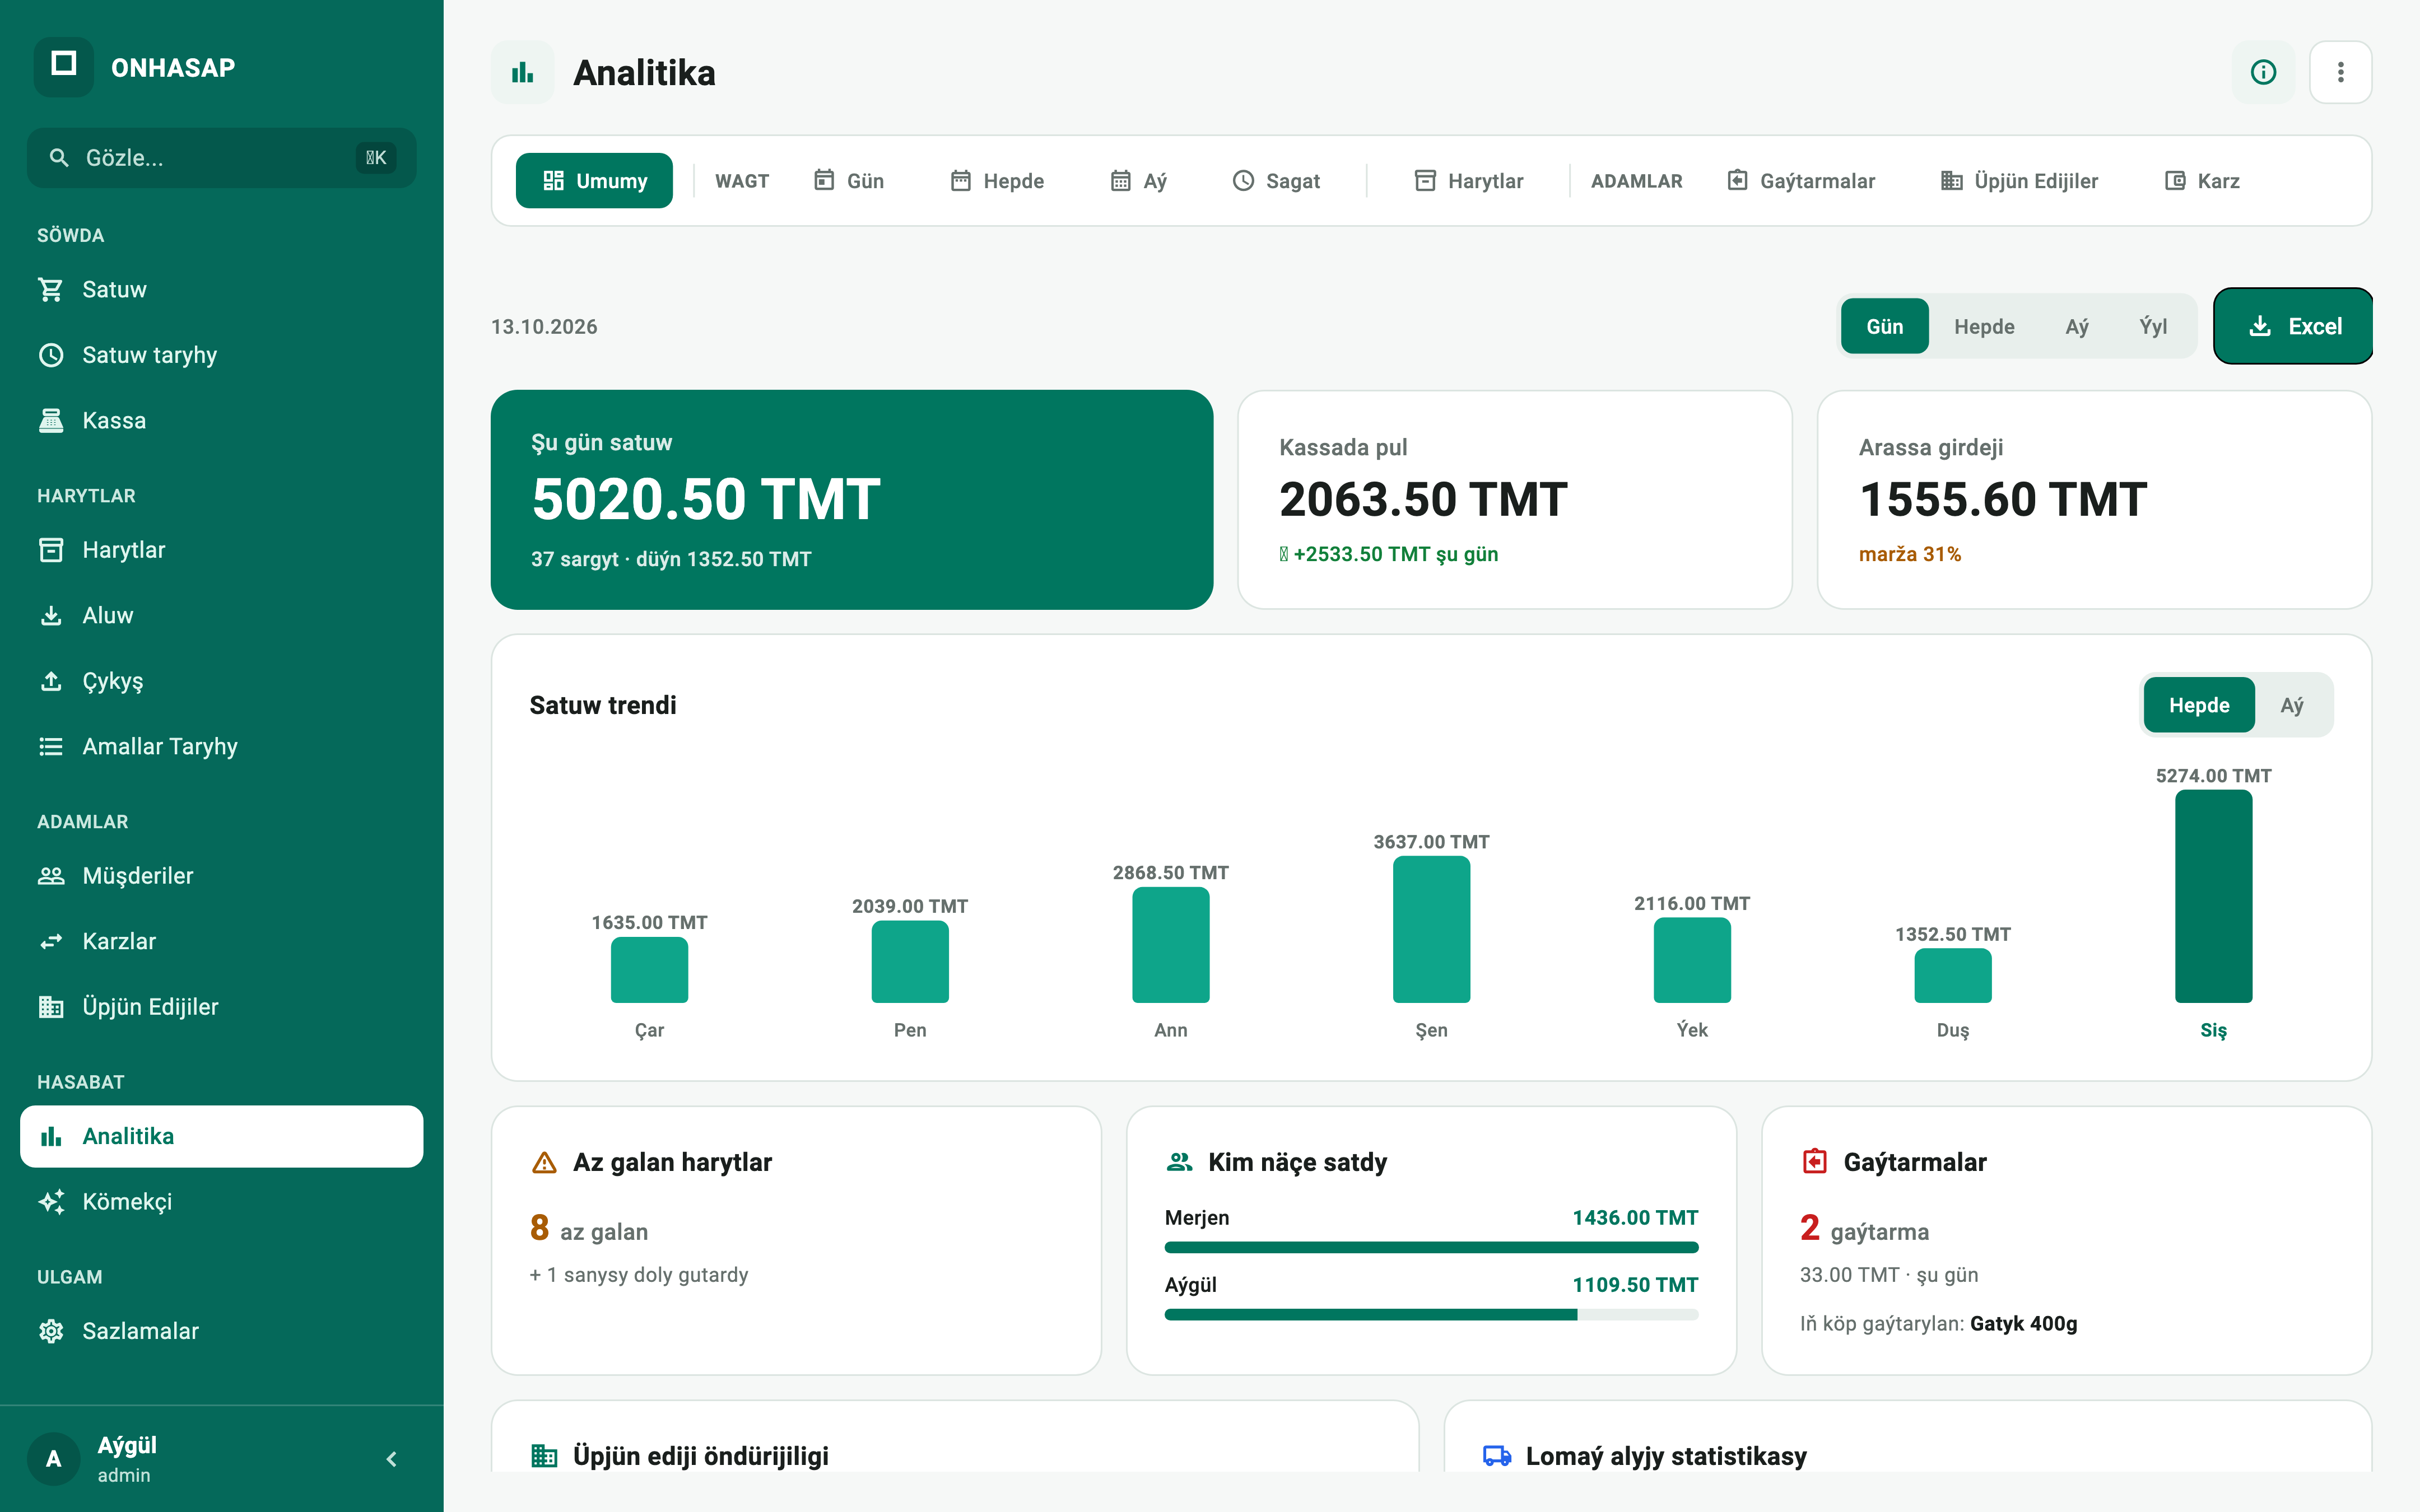Select Analitika in the sidebar

tap(221, 1136)
